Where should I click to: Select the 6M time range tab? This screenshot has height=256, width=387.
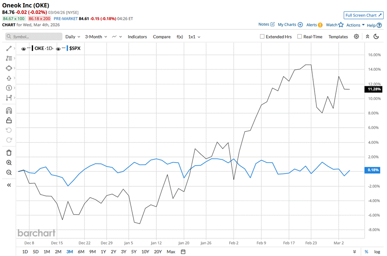point(81,251)
